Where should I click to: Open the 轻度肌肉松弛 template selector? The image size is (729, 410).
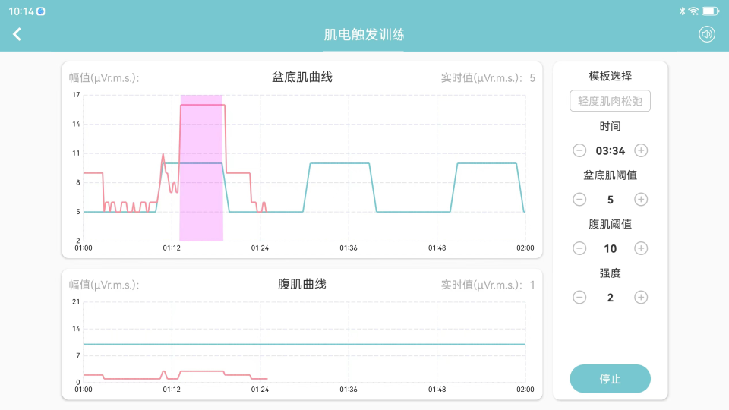pyautogui.click(x=610, y=101)
